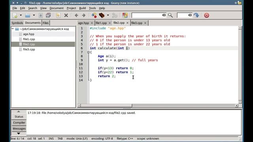Open the Help menu
The image size is (253, 142).
click(102, 8)
